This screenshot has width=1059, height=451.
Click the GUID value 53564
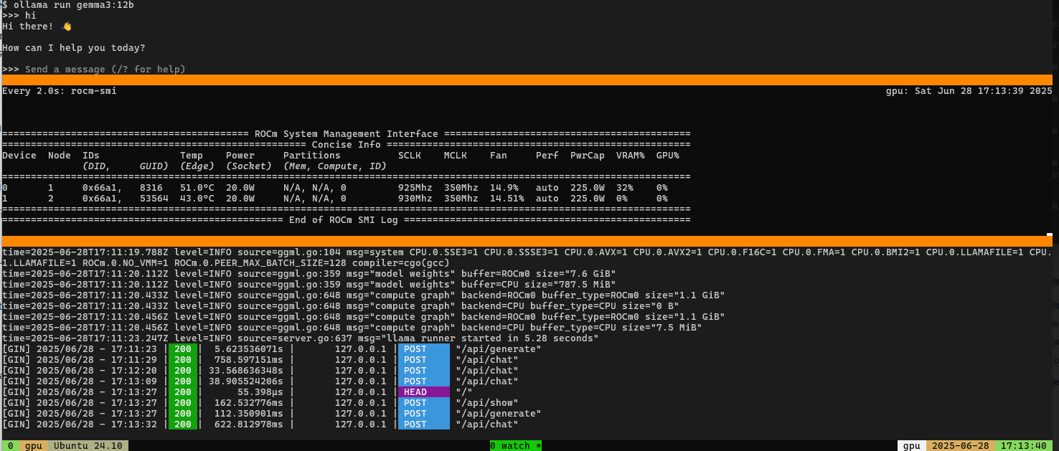(x=154, y=199)
